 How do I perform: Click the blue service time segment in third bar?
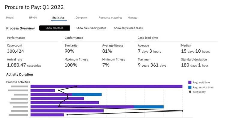click(87, 95)
